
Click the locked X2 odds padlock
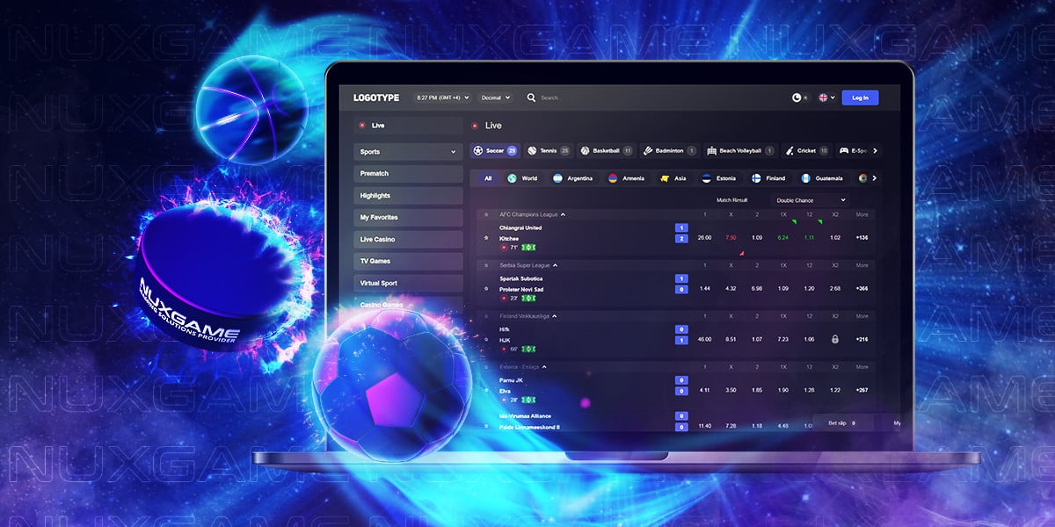coord(835,340)
